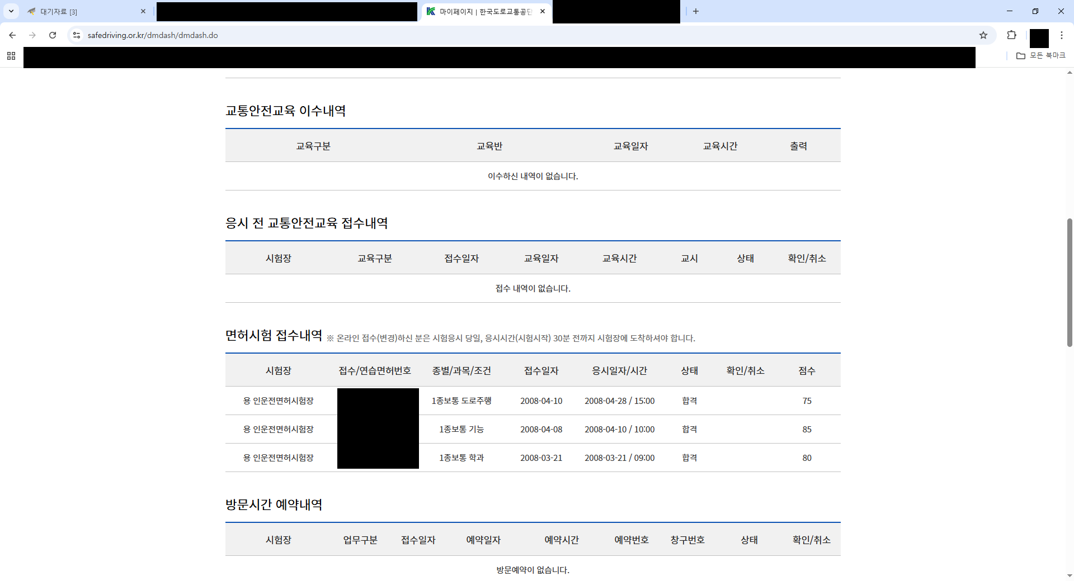Click the browser back arrow
The height and width of the screenshot is (581, 1074).
[x=12, y=35]
